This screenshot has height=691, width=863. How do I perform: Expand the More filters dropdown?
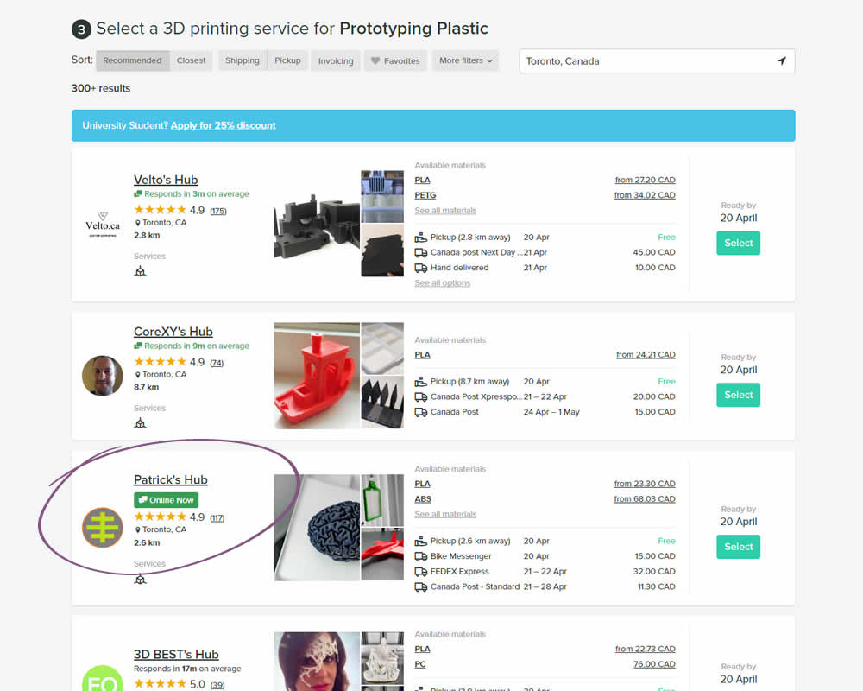pyautogui.click(x=465, y=60)
